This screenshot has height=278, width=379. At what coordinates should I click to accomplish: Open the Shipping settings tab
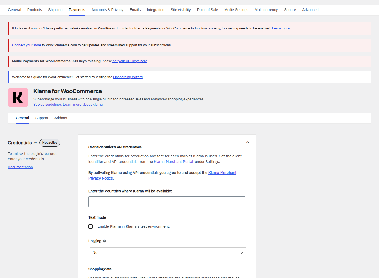click(55, 10)
